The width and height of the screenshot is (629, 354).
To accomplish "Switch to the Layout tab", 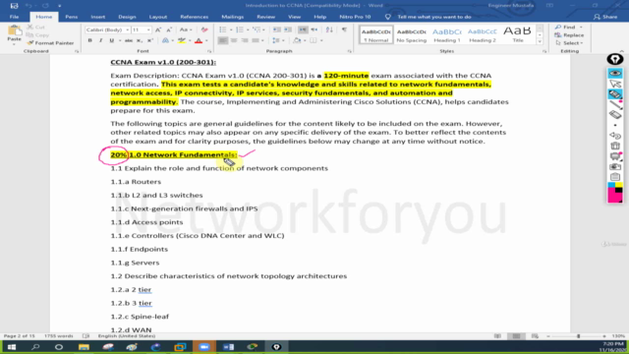I will click(x=158, y=17).
